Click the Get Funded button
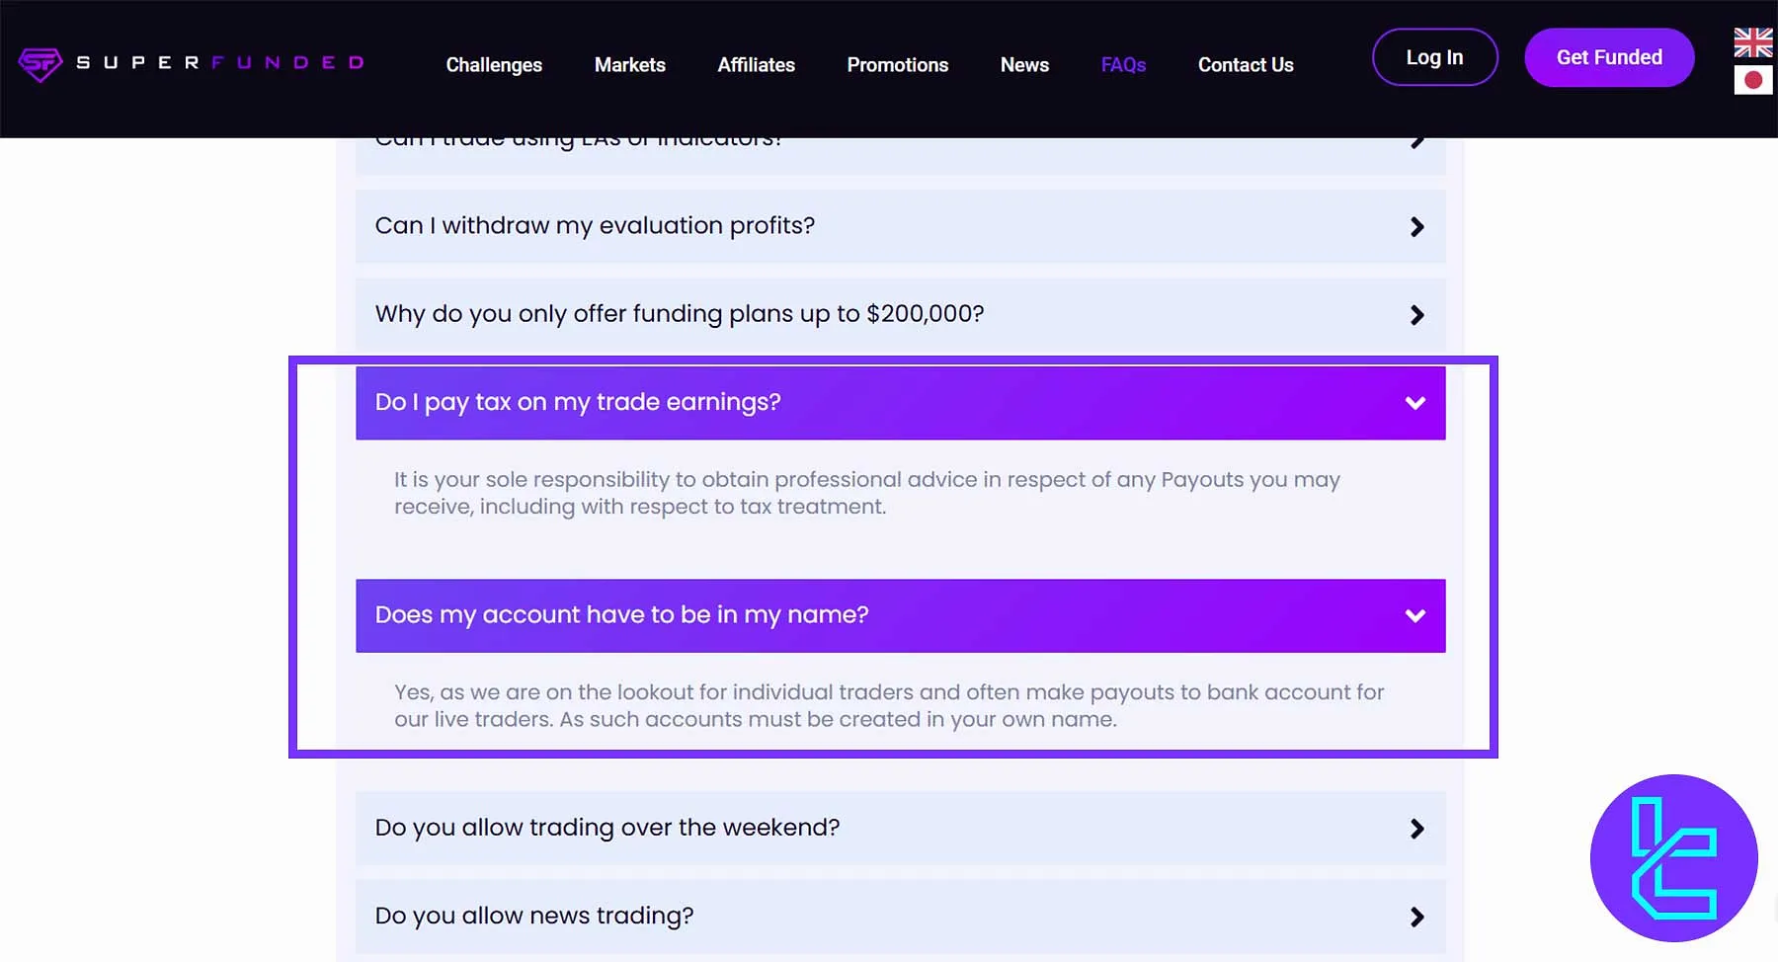 click(x=1608, y=56)
